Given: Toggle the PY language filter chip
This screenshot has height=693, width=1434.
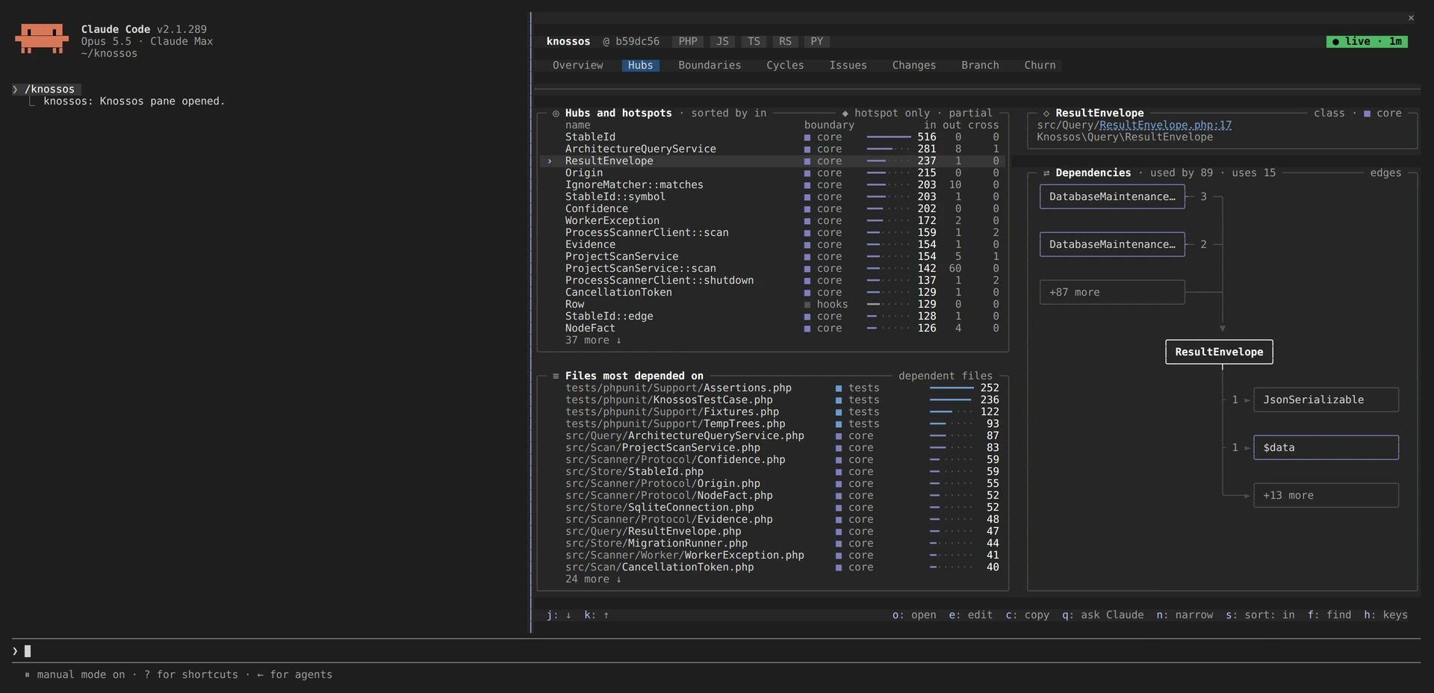Looking at the screenshot, I should [816, 42].
